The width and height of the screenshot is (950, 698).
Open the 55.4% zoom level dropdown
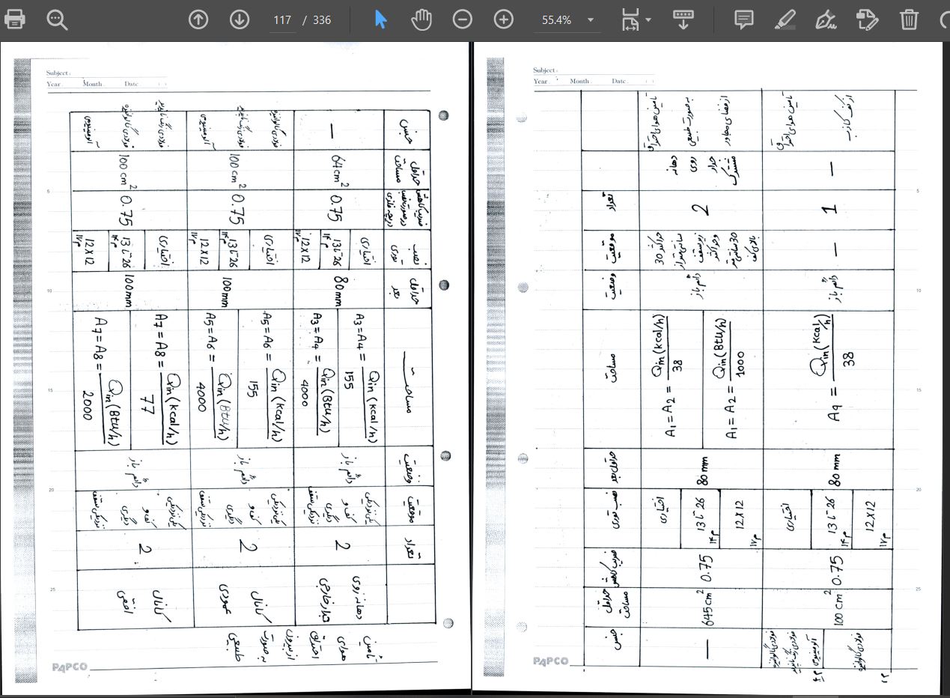(591, 20)
